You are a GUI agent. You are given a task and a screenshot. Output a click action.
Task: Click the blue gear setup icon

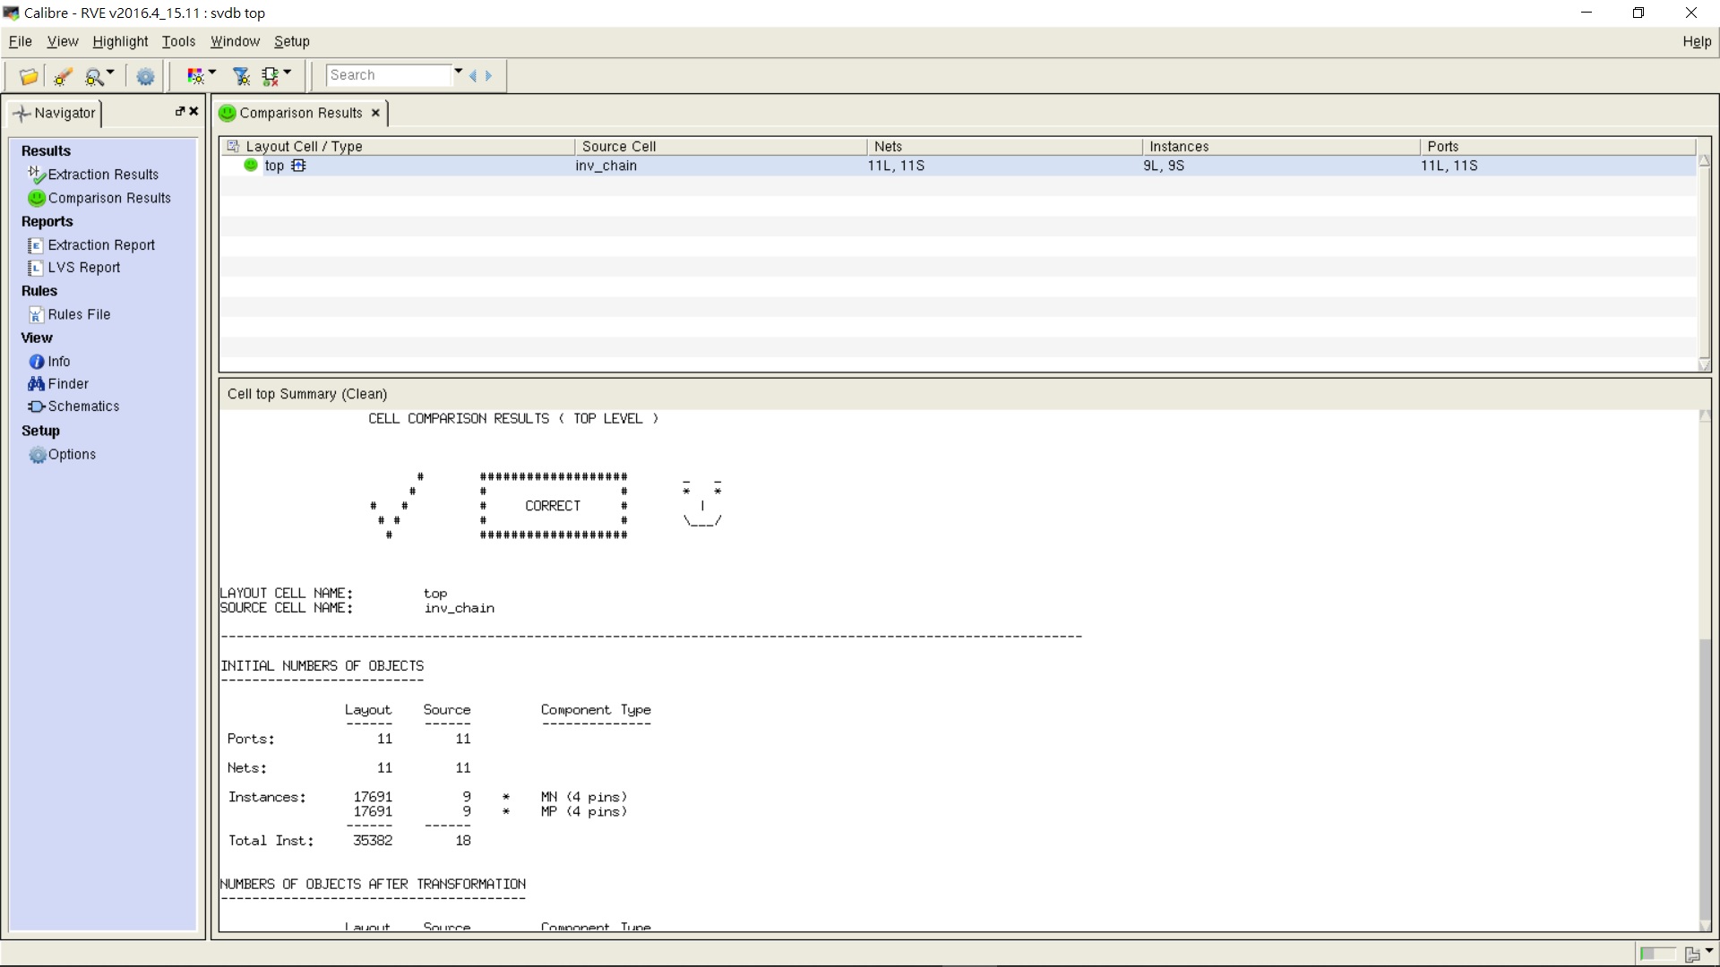(x=145, y=76)
